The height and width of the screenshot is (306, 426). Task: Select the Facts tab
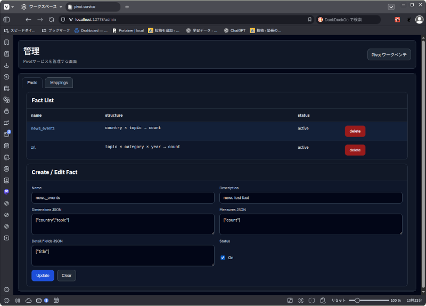(x=32, y=83)
